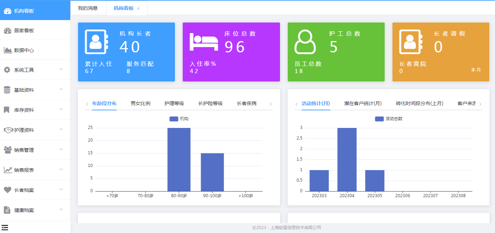Open the 居家看板 dashboard icon

tap(7, 30)
